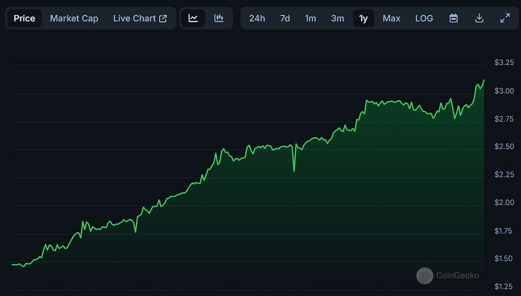Switch to the Market Cap tab

click(x=74, y=19)
